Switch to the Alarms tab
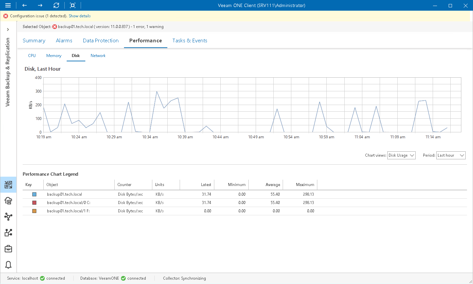This screenshot has width=473, height=284. [64, 41]
